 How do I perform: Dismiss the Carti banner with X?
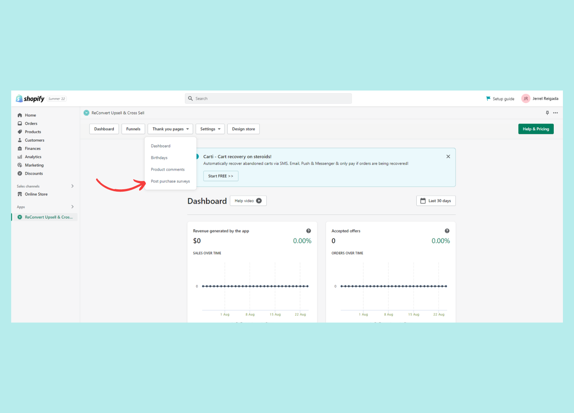click(448, 156)
